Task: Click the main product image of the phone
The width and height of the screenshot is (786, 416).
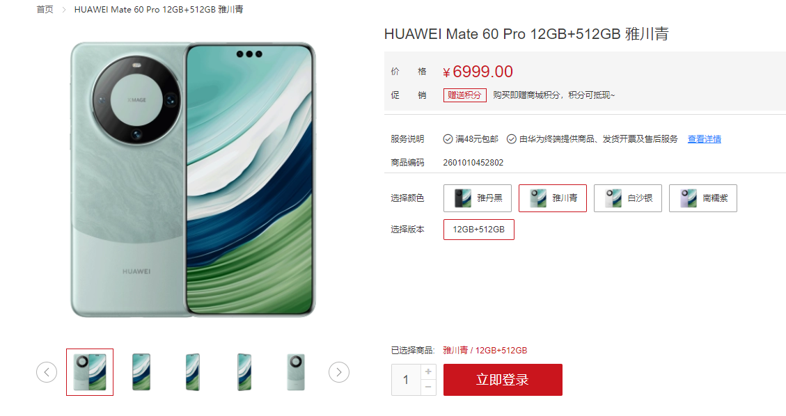Action: coord(192,179)
